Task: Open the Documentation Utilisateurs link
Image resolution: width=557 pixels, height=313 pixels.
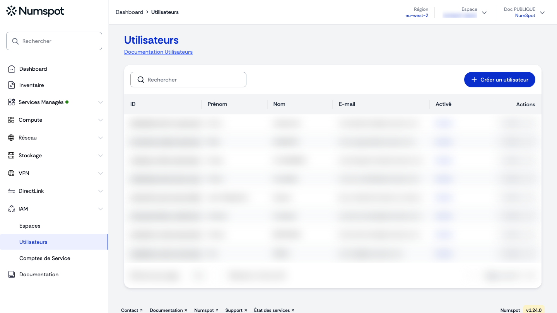Action: (158, 52)
